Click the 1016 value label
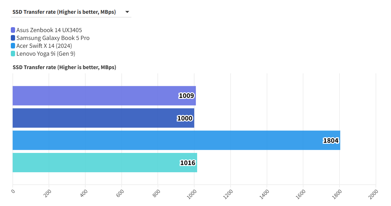 pyautogui.click(x=188, y=163)
